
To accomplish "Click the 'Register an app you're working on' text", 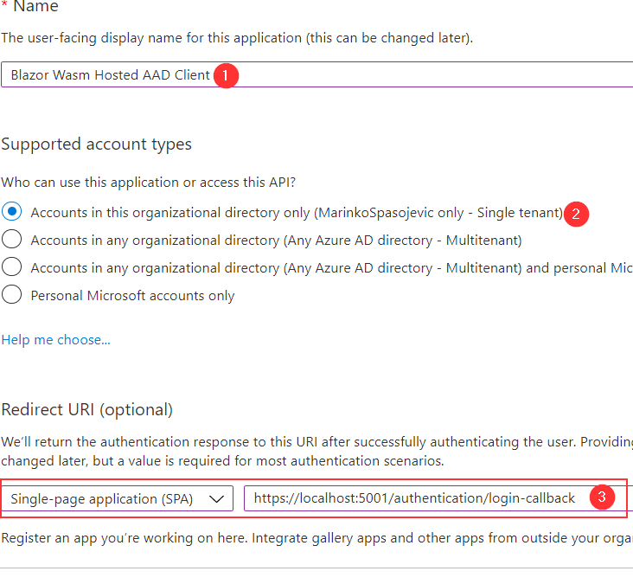I will coord(259,537).
